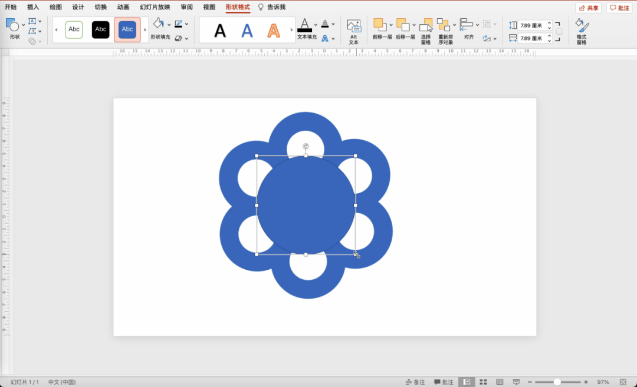
Task: Switch to the Animations tab
Action: pos(123,7)
